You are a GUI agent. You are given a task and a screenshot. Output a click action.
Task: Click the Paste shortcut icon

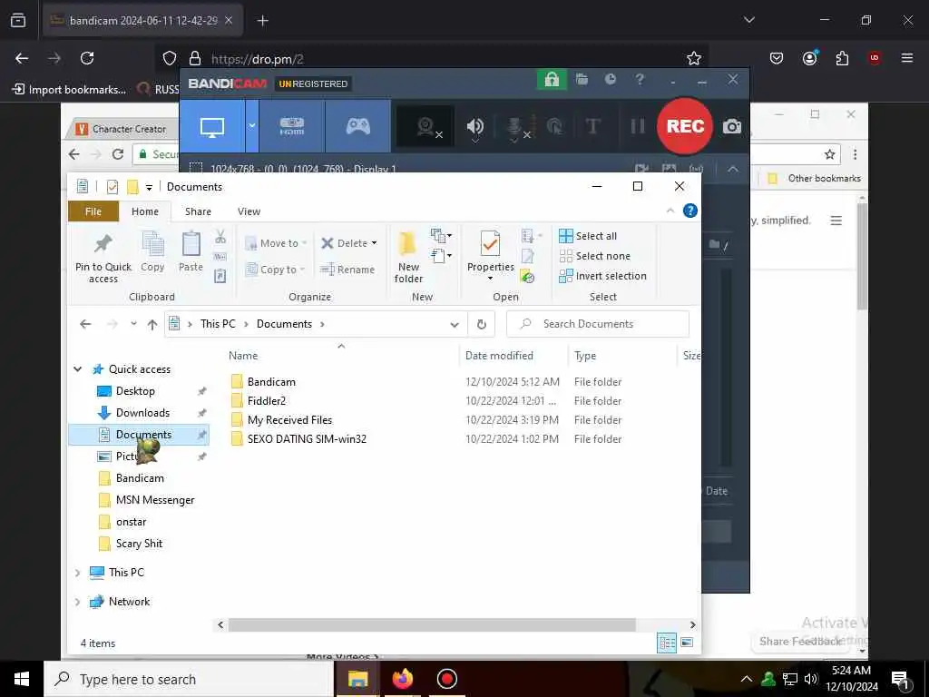pyautogui.click(x=220, y=276)
